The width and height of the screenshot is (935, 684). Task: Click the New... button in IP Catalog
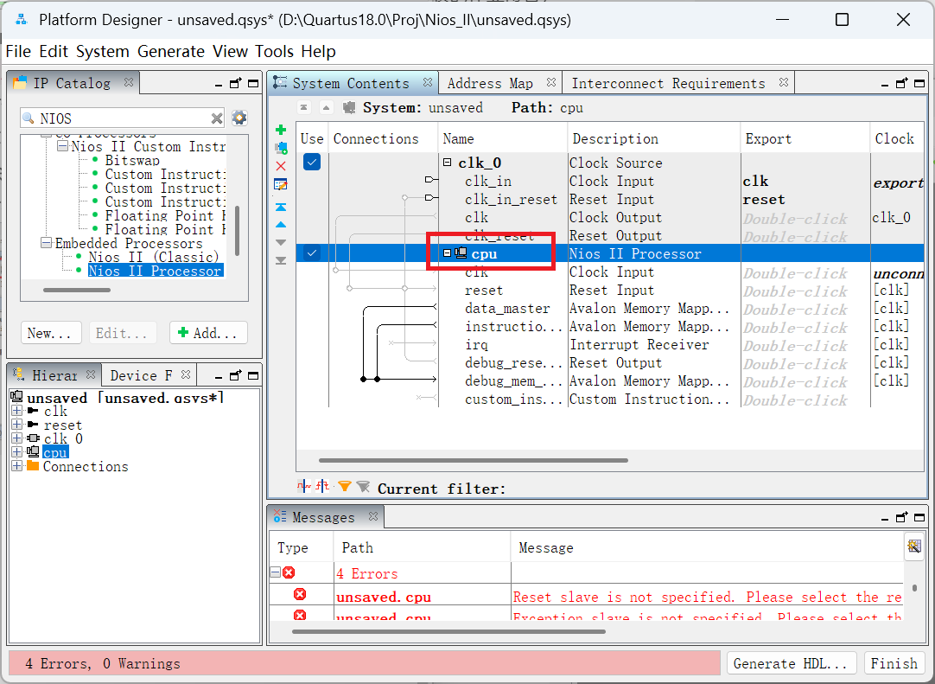point(49,333)
